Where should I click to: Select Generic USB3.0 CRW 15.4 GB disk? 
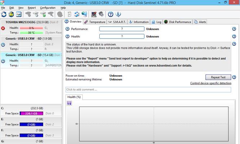[31, 60]
